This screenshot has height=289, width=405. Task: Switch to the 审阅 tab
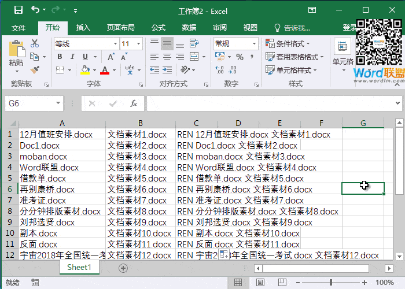pos(220,28)
